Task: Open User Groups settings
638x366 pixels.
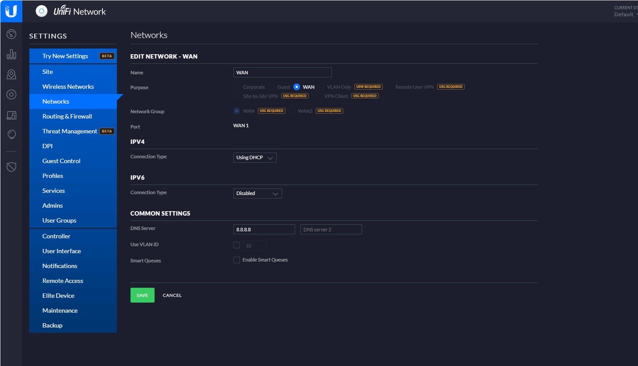Action: (x=73, y=220)
